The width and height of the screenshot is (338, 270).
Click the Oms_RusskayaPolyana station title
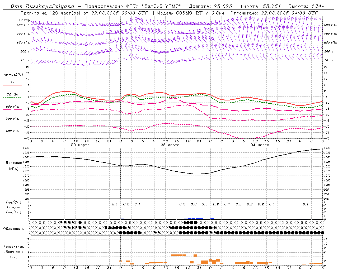(43, 6)
